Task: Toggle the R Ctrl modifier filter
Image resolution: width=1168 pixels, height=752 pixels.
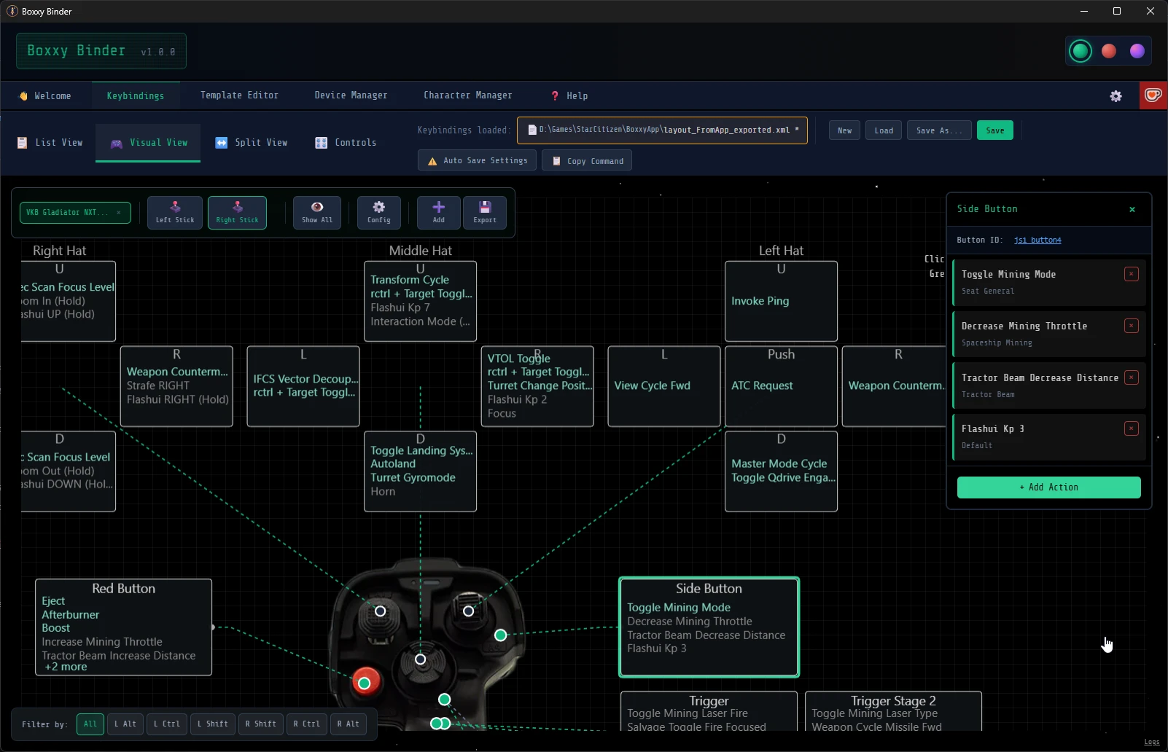Action: [306, 724]
